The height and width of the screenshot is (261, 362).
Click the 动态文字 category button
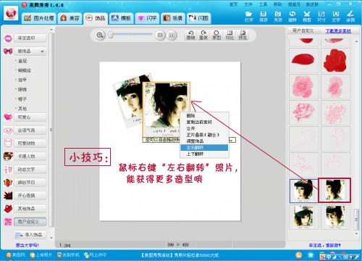pos(30,170)
